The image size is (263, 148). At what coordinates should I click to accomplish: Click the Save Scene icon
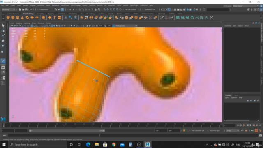26,9
